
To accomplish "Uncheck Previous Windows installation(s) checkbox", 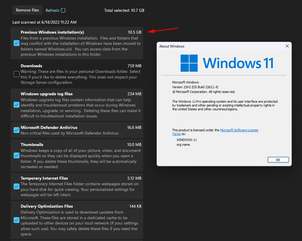I will click(17, 43).
